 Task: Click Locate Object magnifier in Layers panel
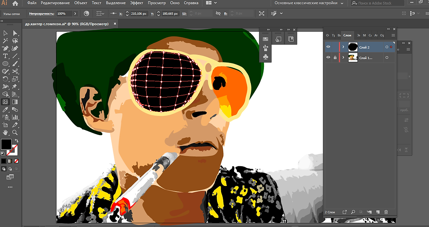tap(353, 212)
